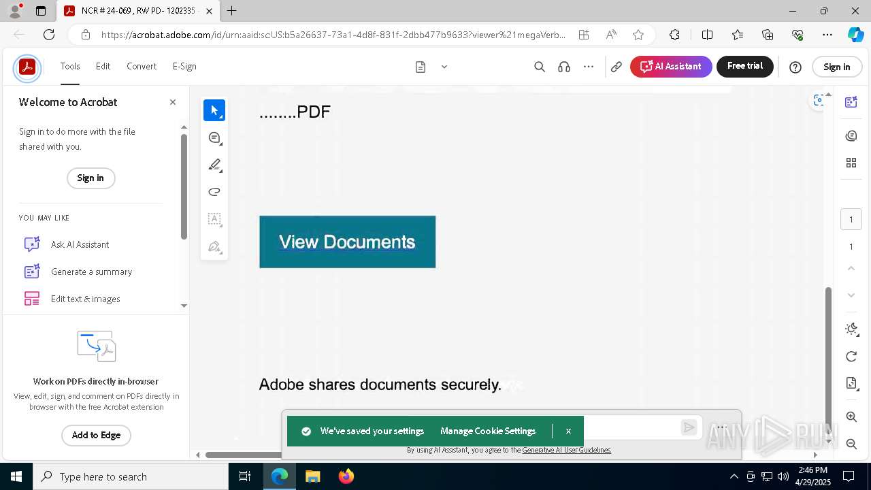Click Sign in inside the welcome panel

[91, 178]
